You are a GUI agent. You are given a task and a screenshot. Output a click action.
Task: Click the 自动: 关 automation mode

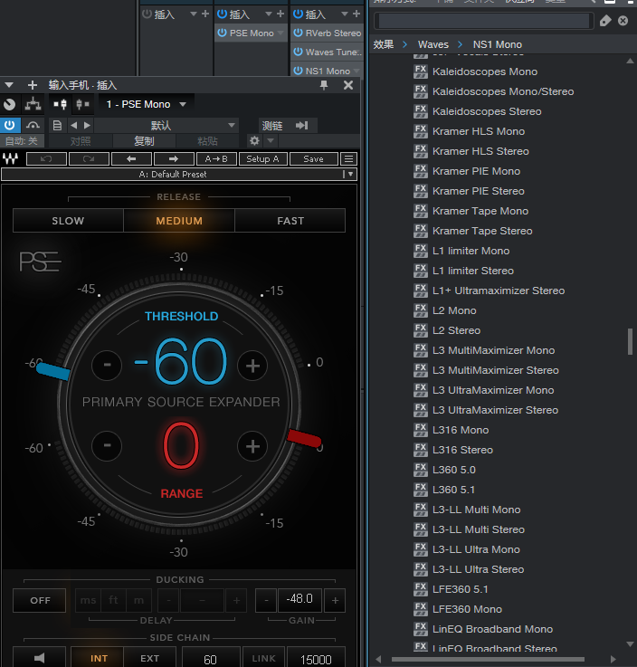pos(21,141)
